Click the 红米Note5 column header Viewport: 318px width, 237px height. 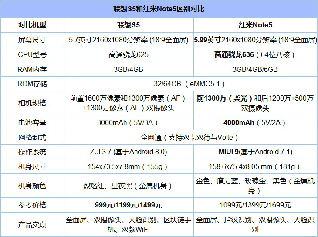coord(255,25)
